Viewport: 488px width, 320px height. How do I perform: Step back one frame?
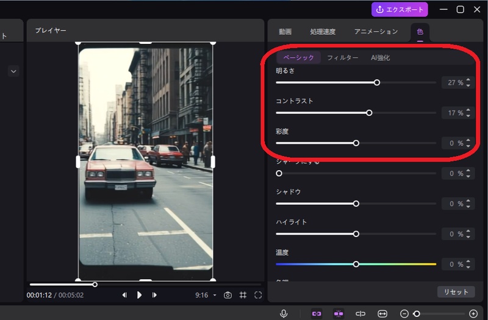pyautogui.click(x=124, y=295)
